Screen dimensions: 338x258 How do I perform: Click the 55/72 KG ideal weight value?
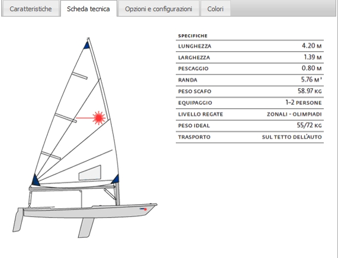309,125
